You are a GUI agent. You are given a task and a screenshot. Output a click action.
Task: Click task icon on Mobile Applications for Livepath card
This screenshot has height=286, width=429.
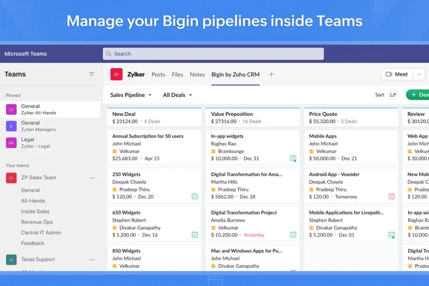[391, 234]
